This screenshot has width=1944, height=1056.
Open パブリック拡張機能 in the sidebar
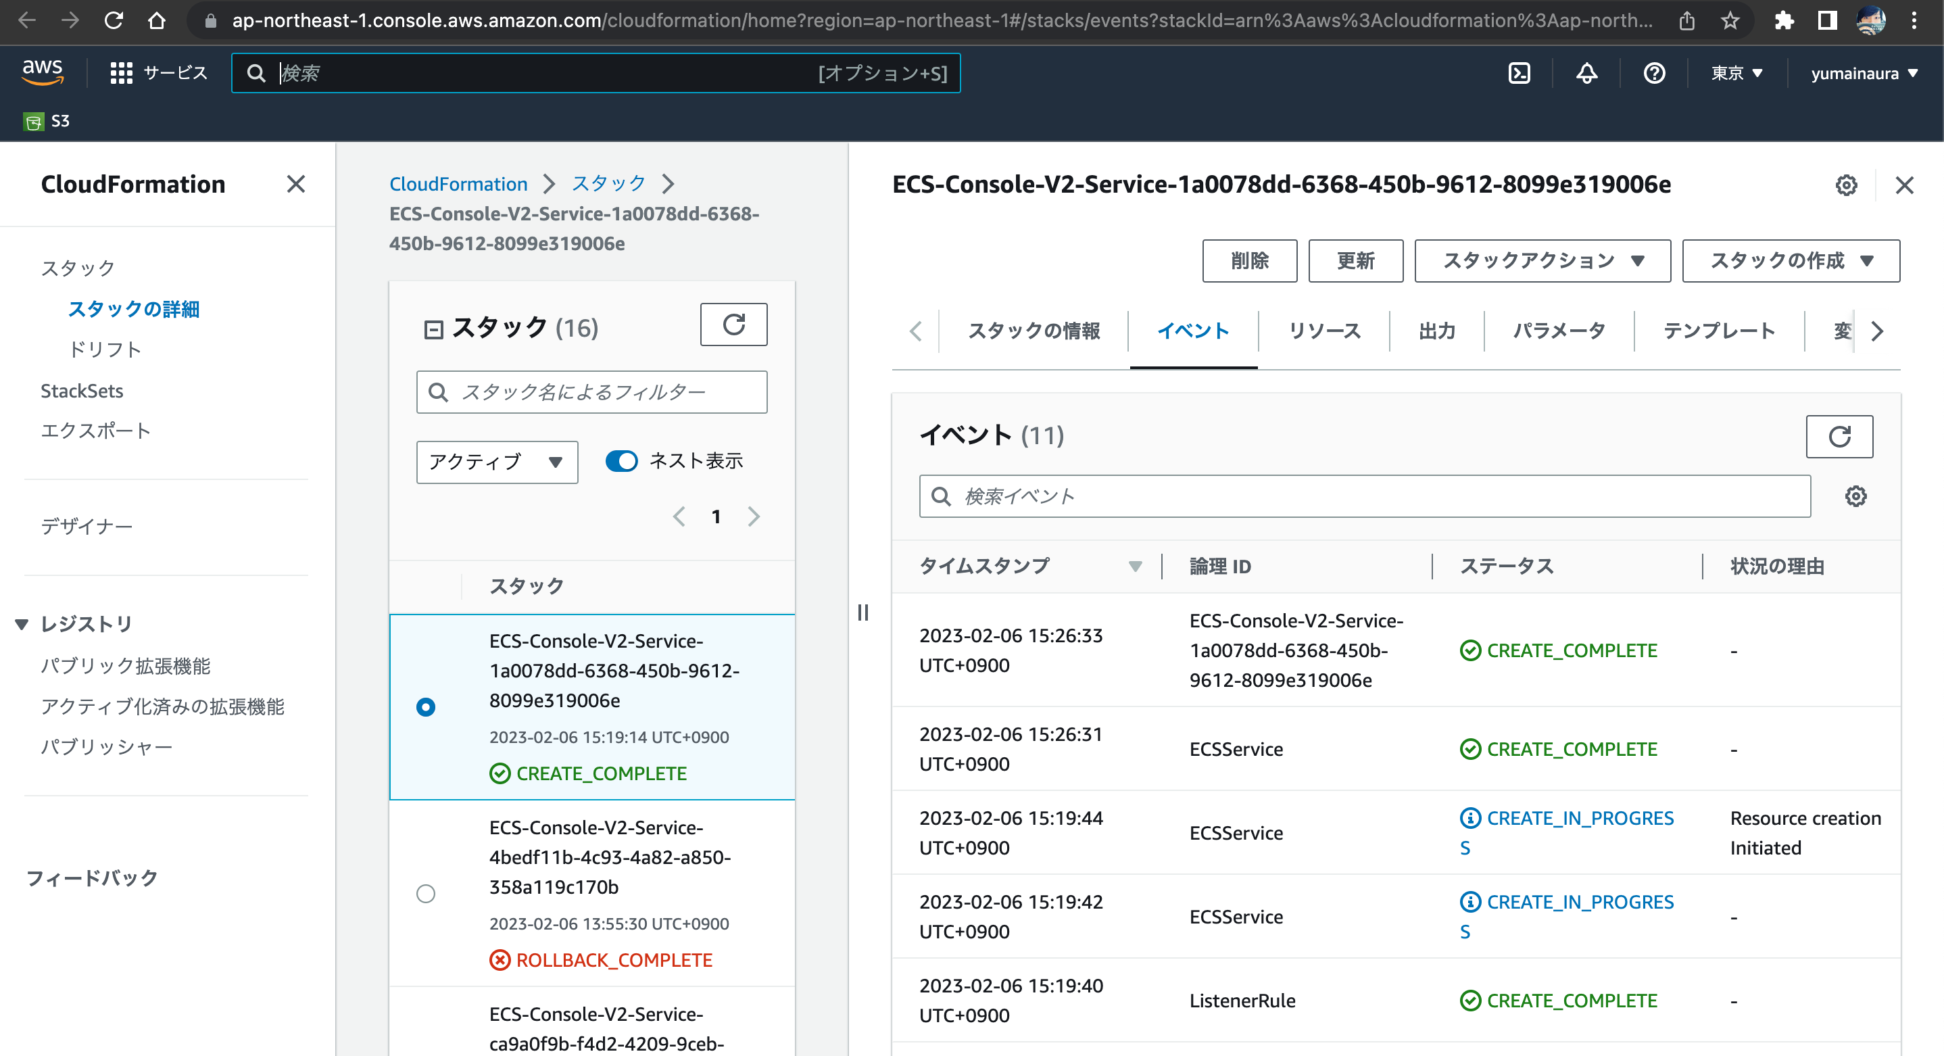coord(125,666)
